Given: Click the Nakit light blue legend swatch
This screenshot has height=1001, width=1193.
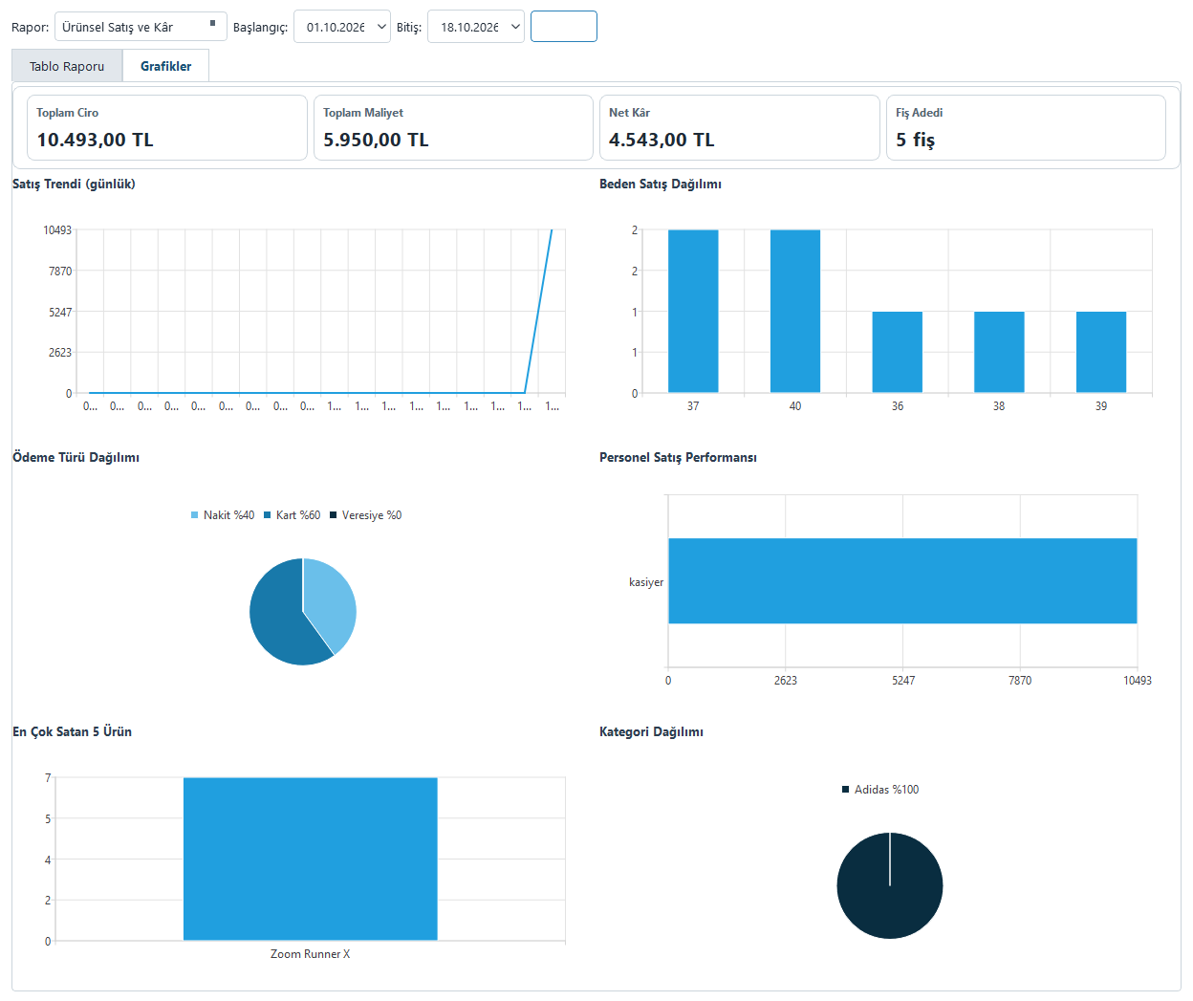Looking at the screenshot, I should pyautogui.click(x=195, y=515).
